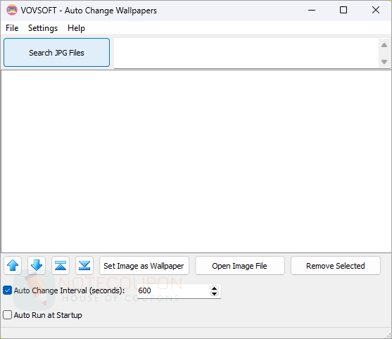Screen dimensions: 392x339
Task: Click the Search JPG Files button
Action: pos(57,53)
